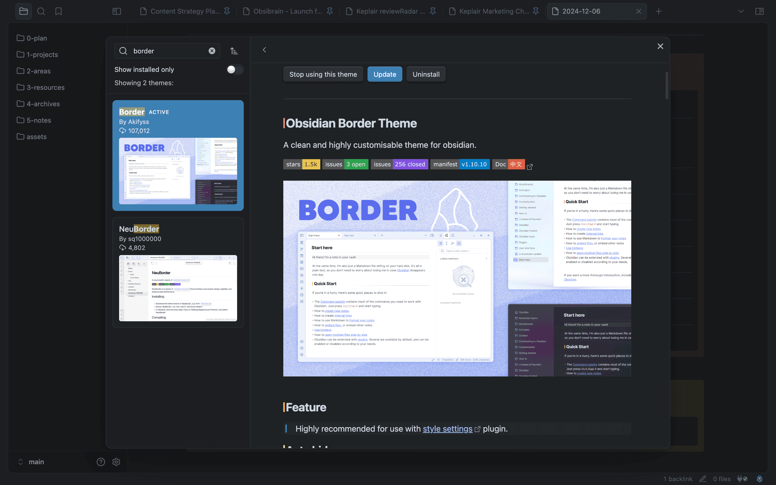The image size is (776, 485).
Task: Open the main vault switcher
Action: coord(32,462)
